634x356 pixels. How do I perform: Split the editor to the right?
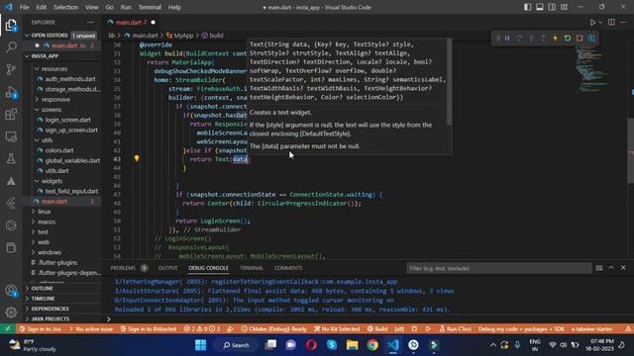pos(611,23)
